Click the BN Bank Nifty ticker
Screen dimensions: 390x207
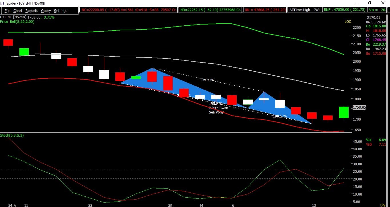[x=265, y=10]
